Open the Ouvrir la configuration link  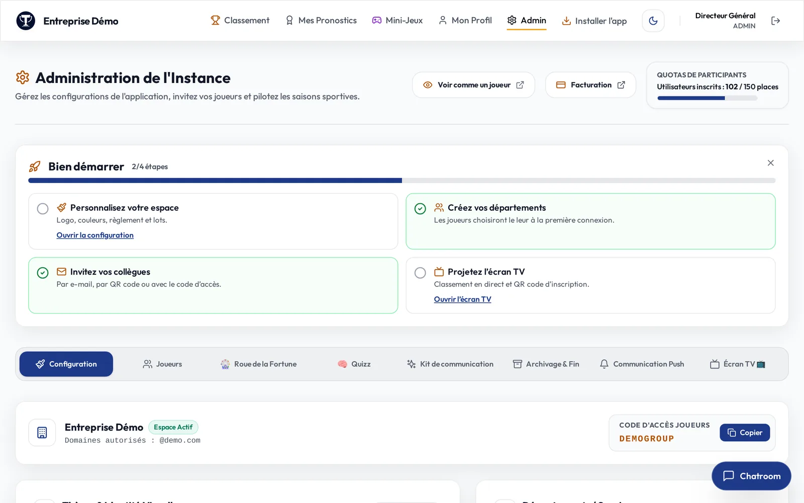tap(95, 235)
